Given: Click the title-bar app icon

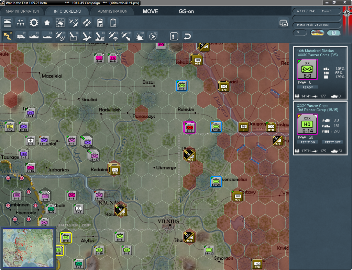Looking at the screenshot, I should pyautogui.click(x=2, y=3).
